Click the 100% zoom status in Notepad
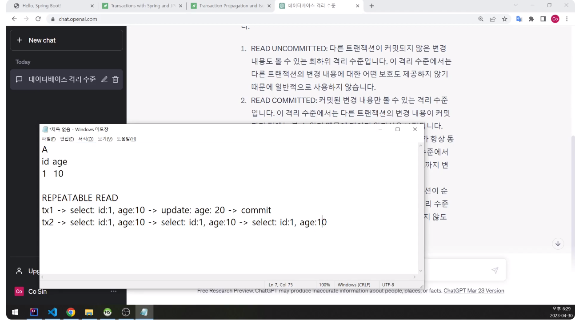The height and width of the screenshot is (320, 575). click(x=324, y=284)
